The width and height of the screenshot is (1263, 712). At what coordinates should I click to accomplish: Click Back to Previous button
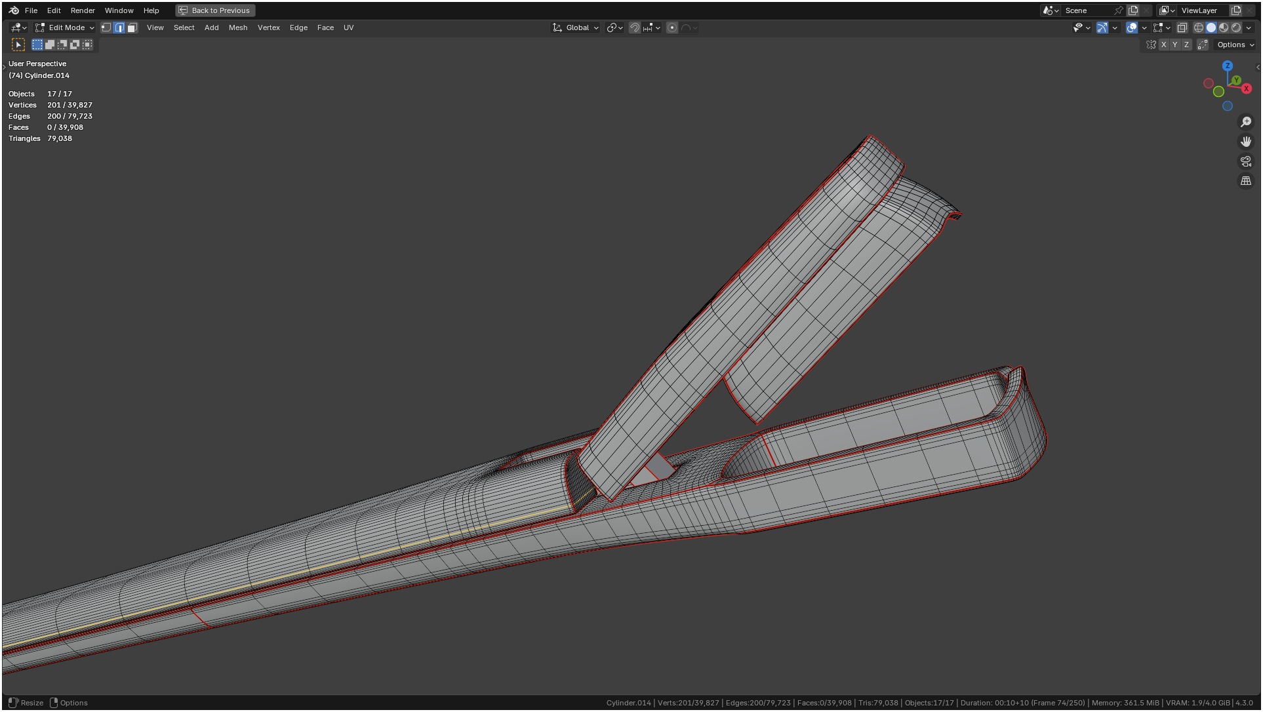click(x=214, y=10)
